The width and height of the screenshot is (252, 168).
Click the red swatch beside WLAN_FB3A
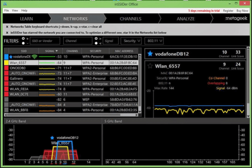click(6, 89)
